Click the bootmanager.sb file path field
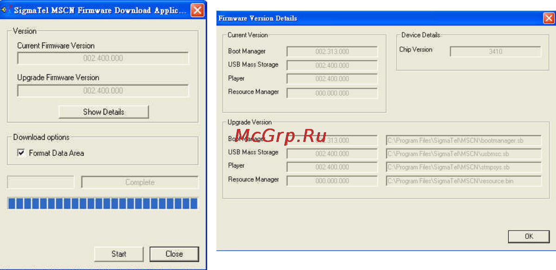 (x=464, y=140)
